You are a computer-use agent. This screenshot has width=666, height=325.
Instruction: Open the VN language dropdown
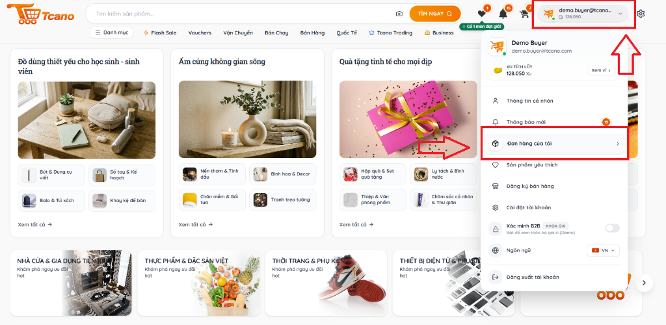(603, 250)
